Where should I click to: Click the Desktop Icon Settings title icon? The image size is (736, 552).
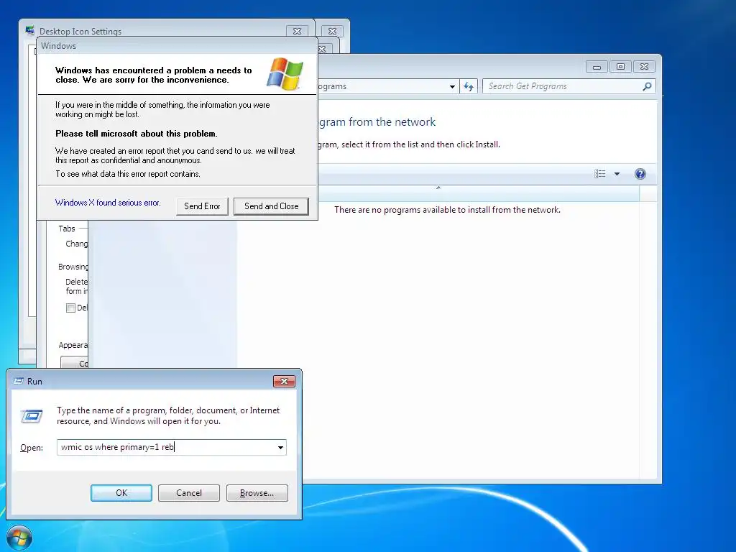tap(30, 30)
